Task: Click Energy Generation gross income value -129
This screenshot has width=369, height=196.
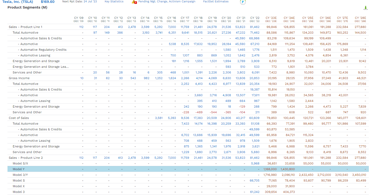Action: [x=242, y=107]
